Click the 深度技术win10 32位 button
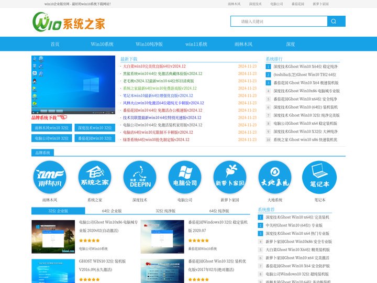 pyautogui.click(x=95, y=128)
